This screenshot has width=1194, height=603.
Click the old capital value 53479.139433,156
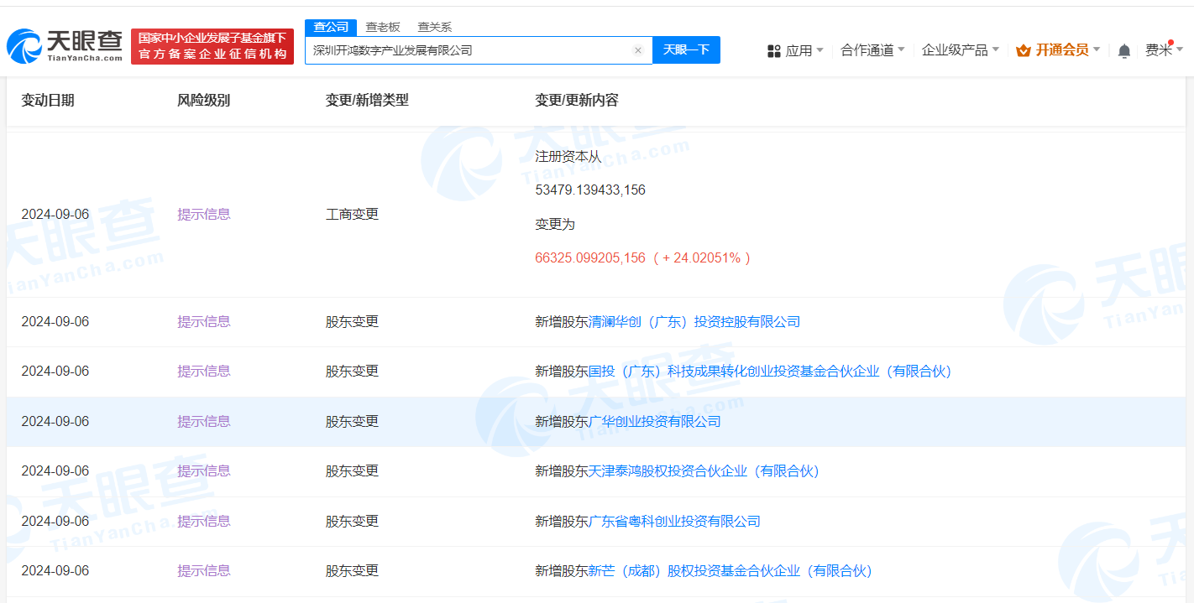590,190
